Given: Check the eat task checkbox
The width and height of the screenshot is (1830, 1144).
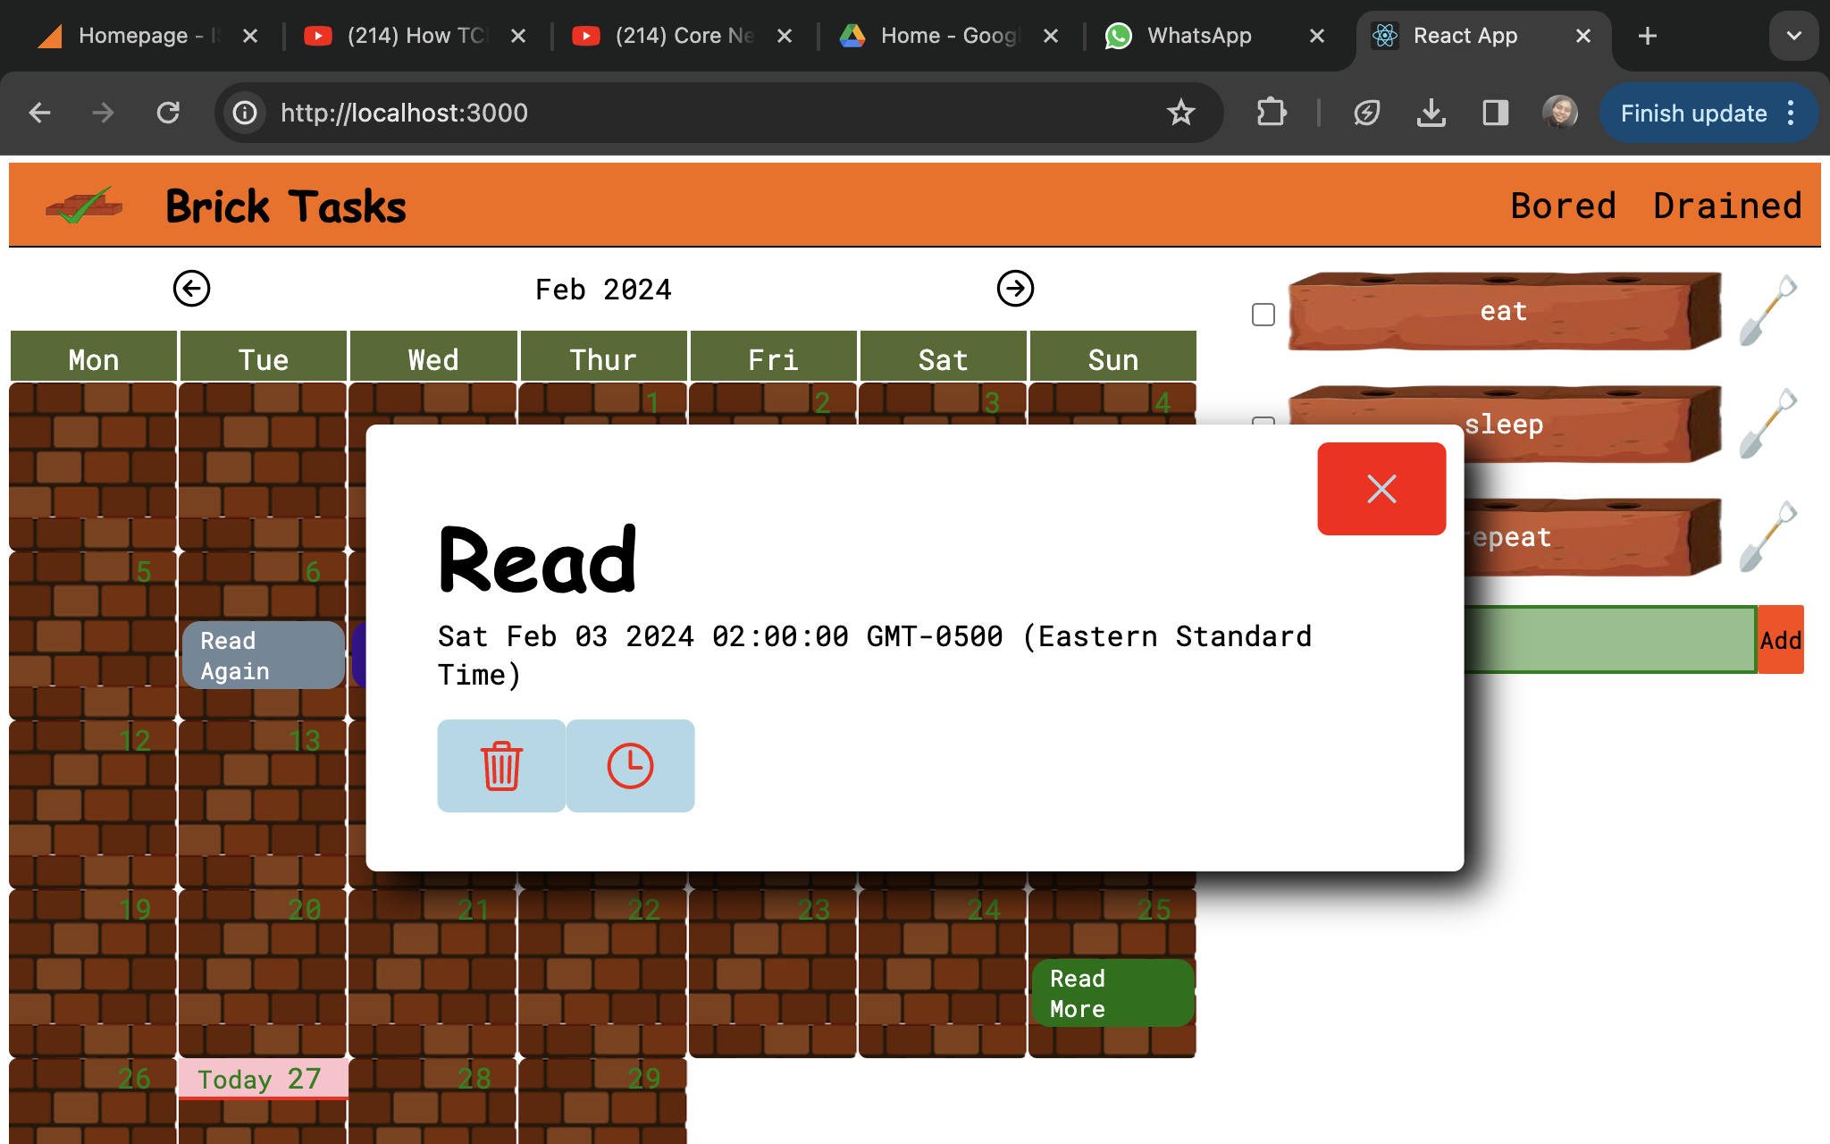Looking at the screenshot, I should pos(1263,315).
